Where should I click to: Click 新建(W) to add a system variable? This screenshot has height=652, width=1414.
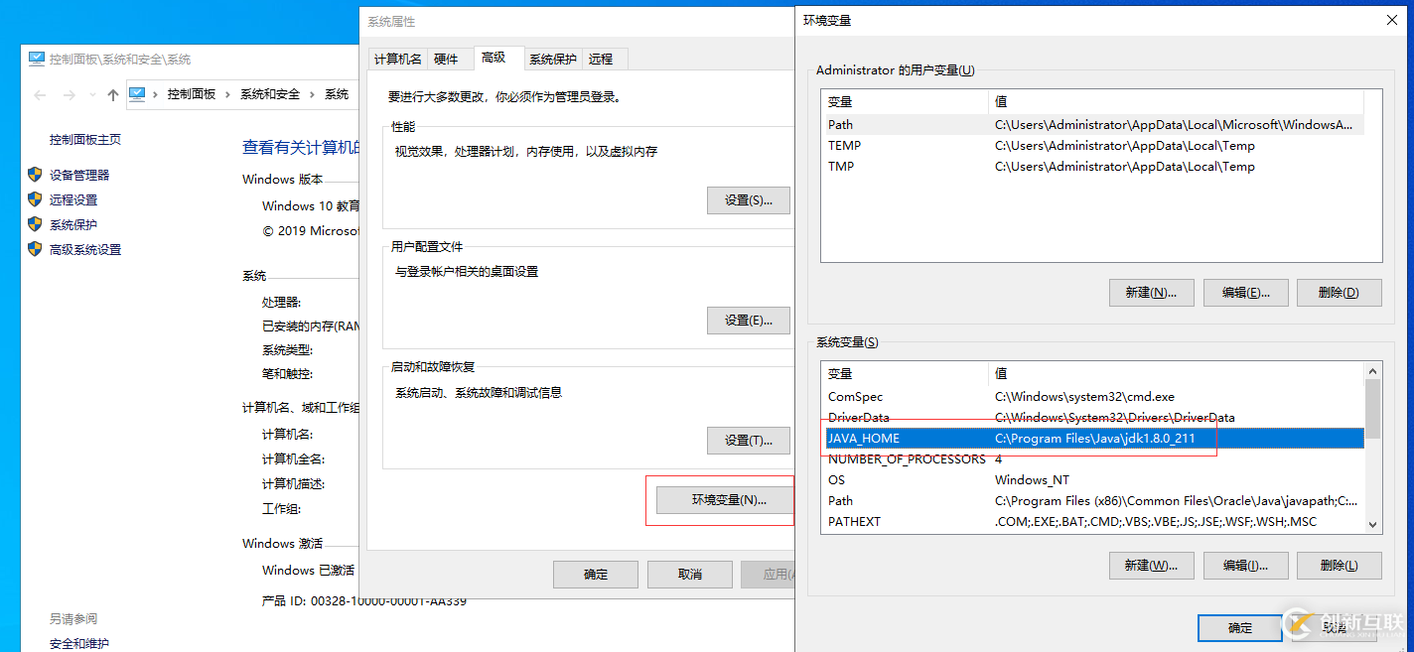(1151, 565)
